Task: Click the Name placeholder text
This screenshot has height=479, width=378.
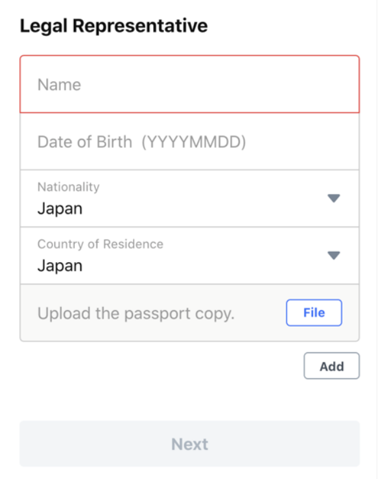Action: click(x=59, y=84)
